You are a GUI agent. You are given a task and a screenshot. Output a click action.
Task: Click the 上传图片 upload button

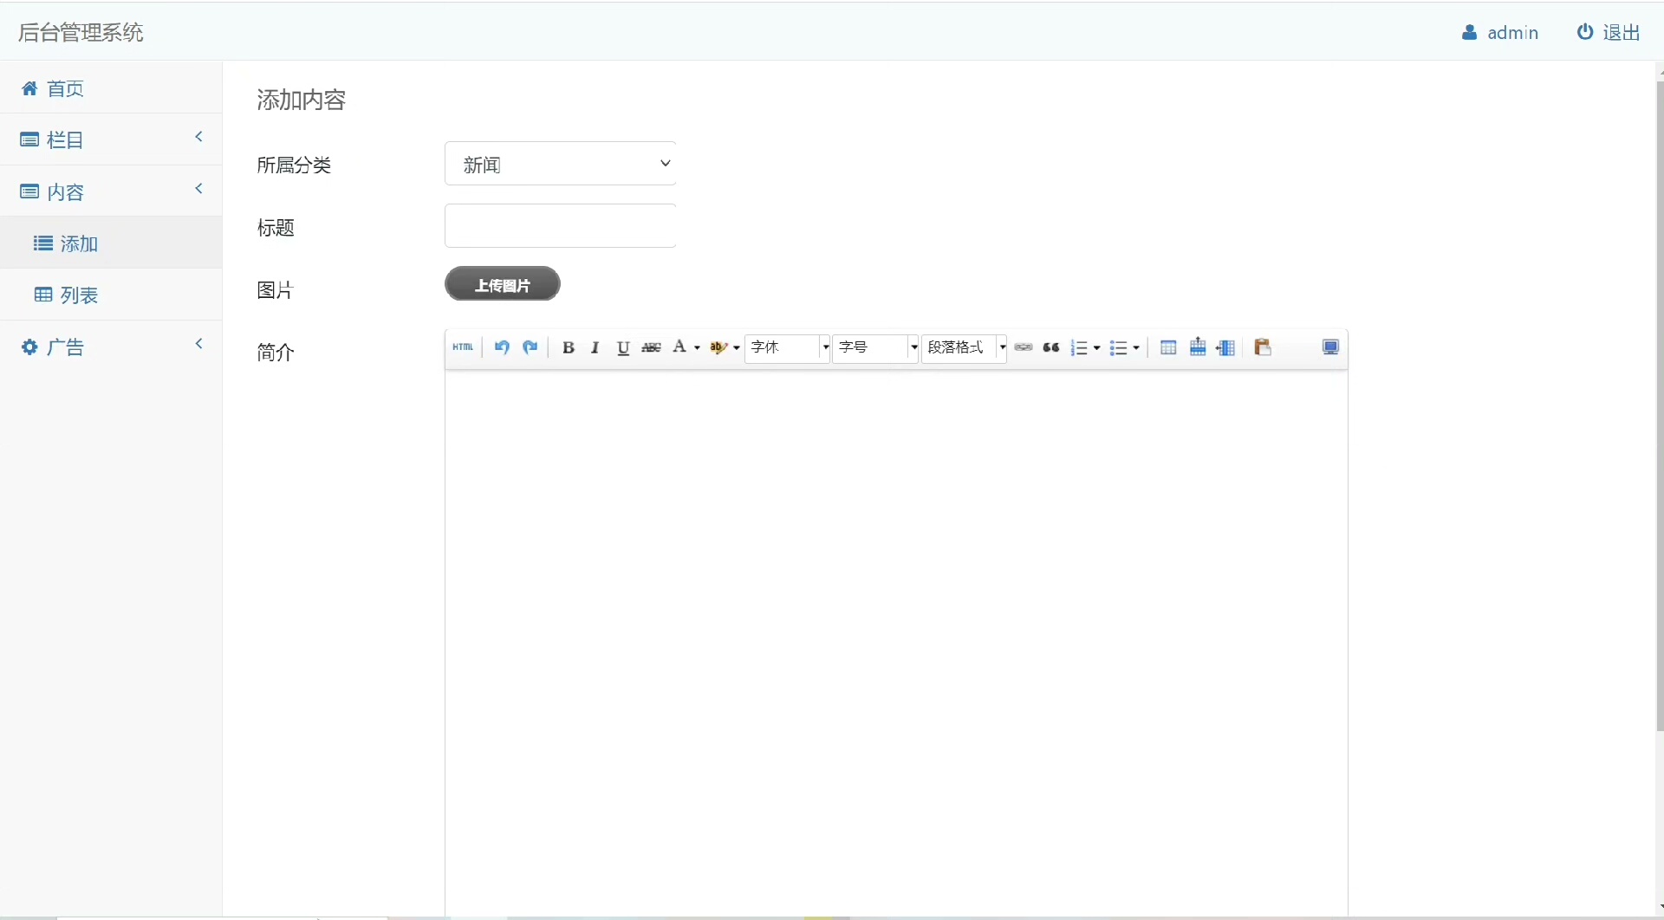(503, 284)
